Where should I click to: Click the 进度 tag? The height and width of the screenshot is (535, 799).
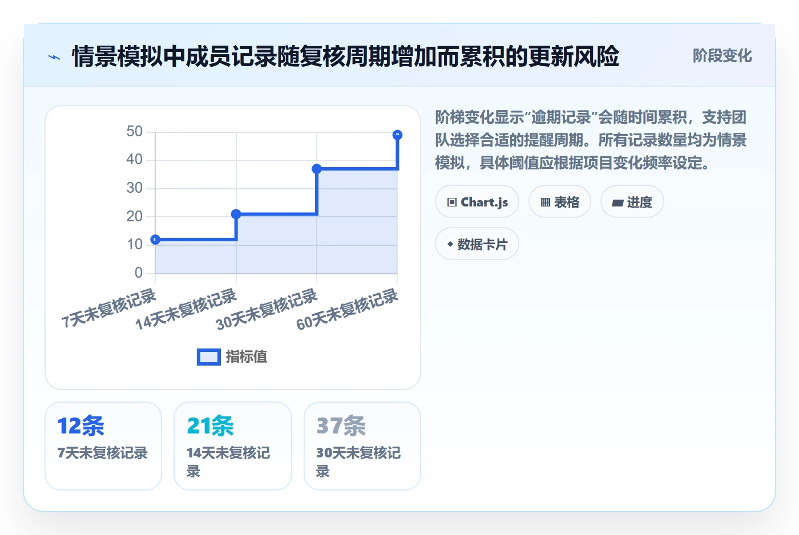tap(632, 202)
